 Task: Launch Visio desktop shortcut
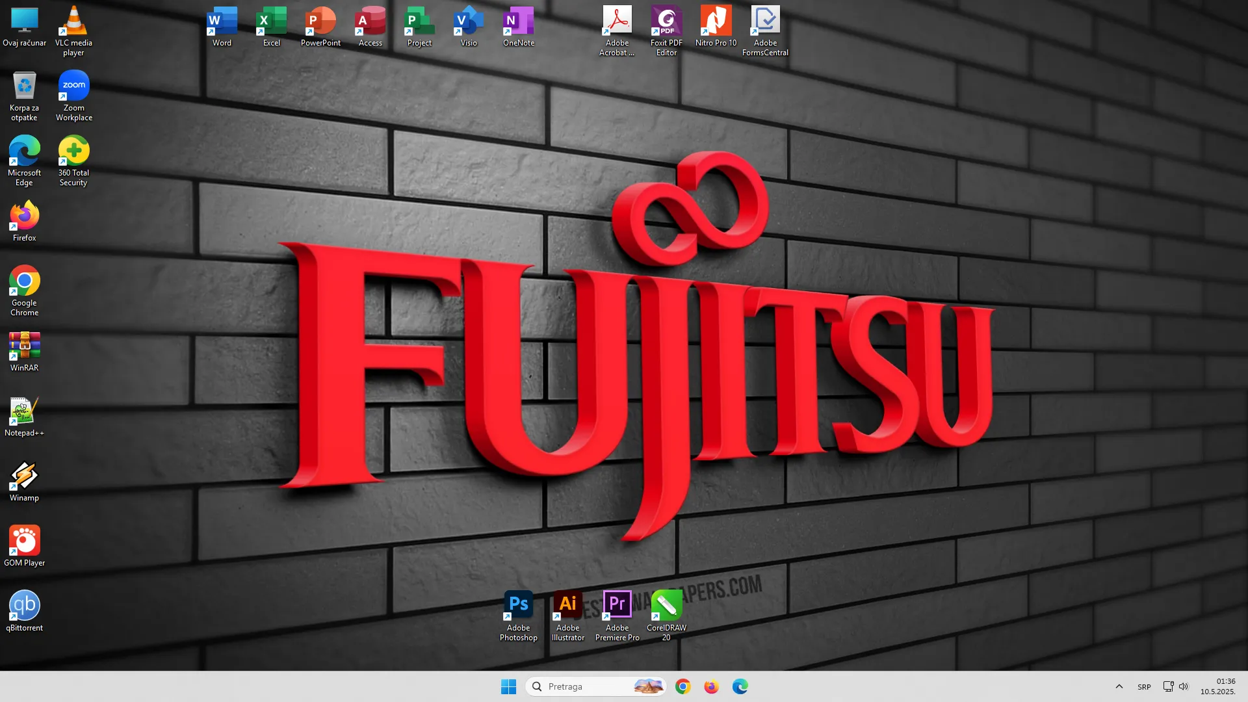[469, 26]
